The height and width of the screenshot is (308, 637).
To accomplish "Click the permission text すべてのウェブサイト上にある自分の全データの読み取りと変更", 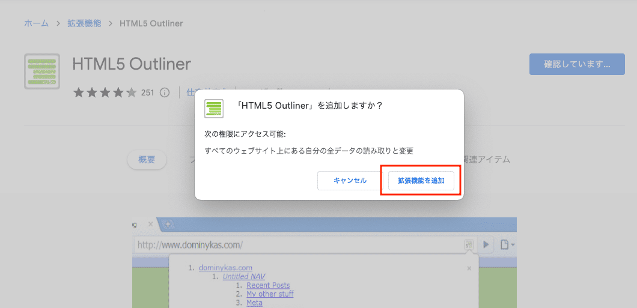I will click(309, 151).
